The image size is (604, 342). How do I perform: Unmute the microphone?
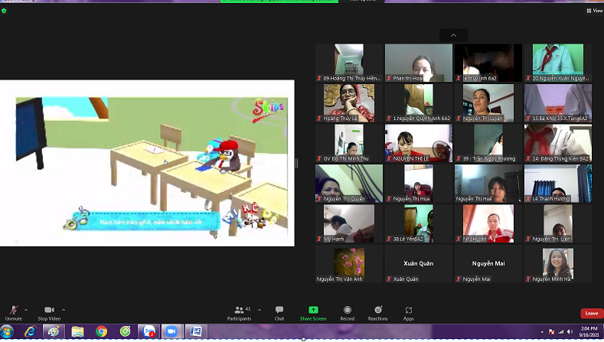13,312
